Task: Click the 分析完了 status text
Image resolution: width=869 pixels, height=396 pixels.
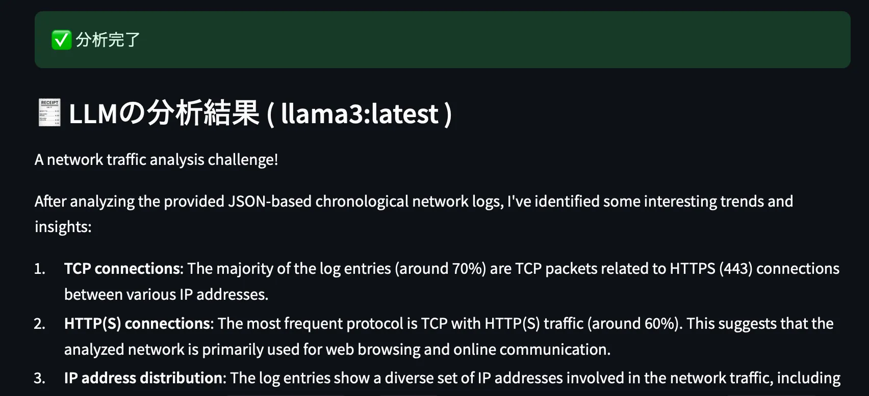Action: pos(108,40)
